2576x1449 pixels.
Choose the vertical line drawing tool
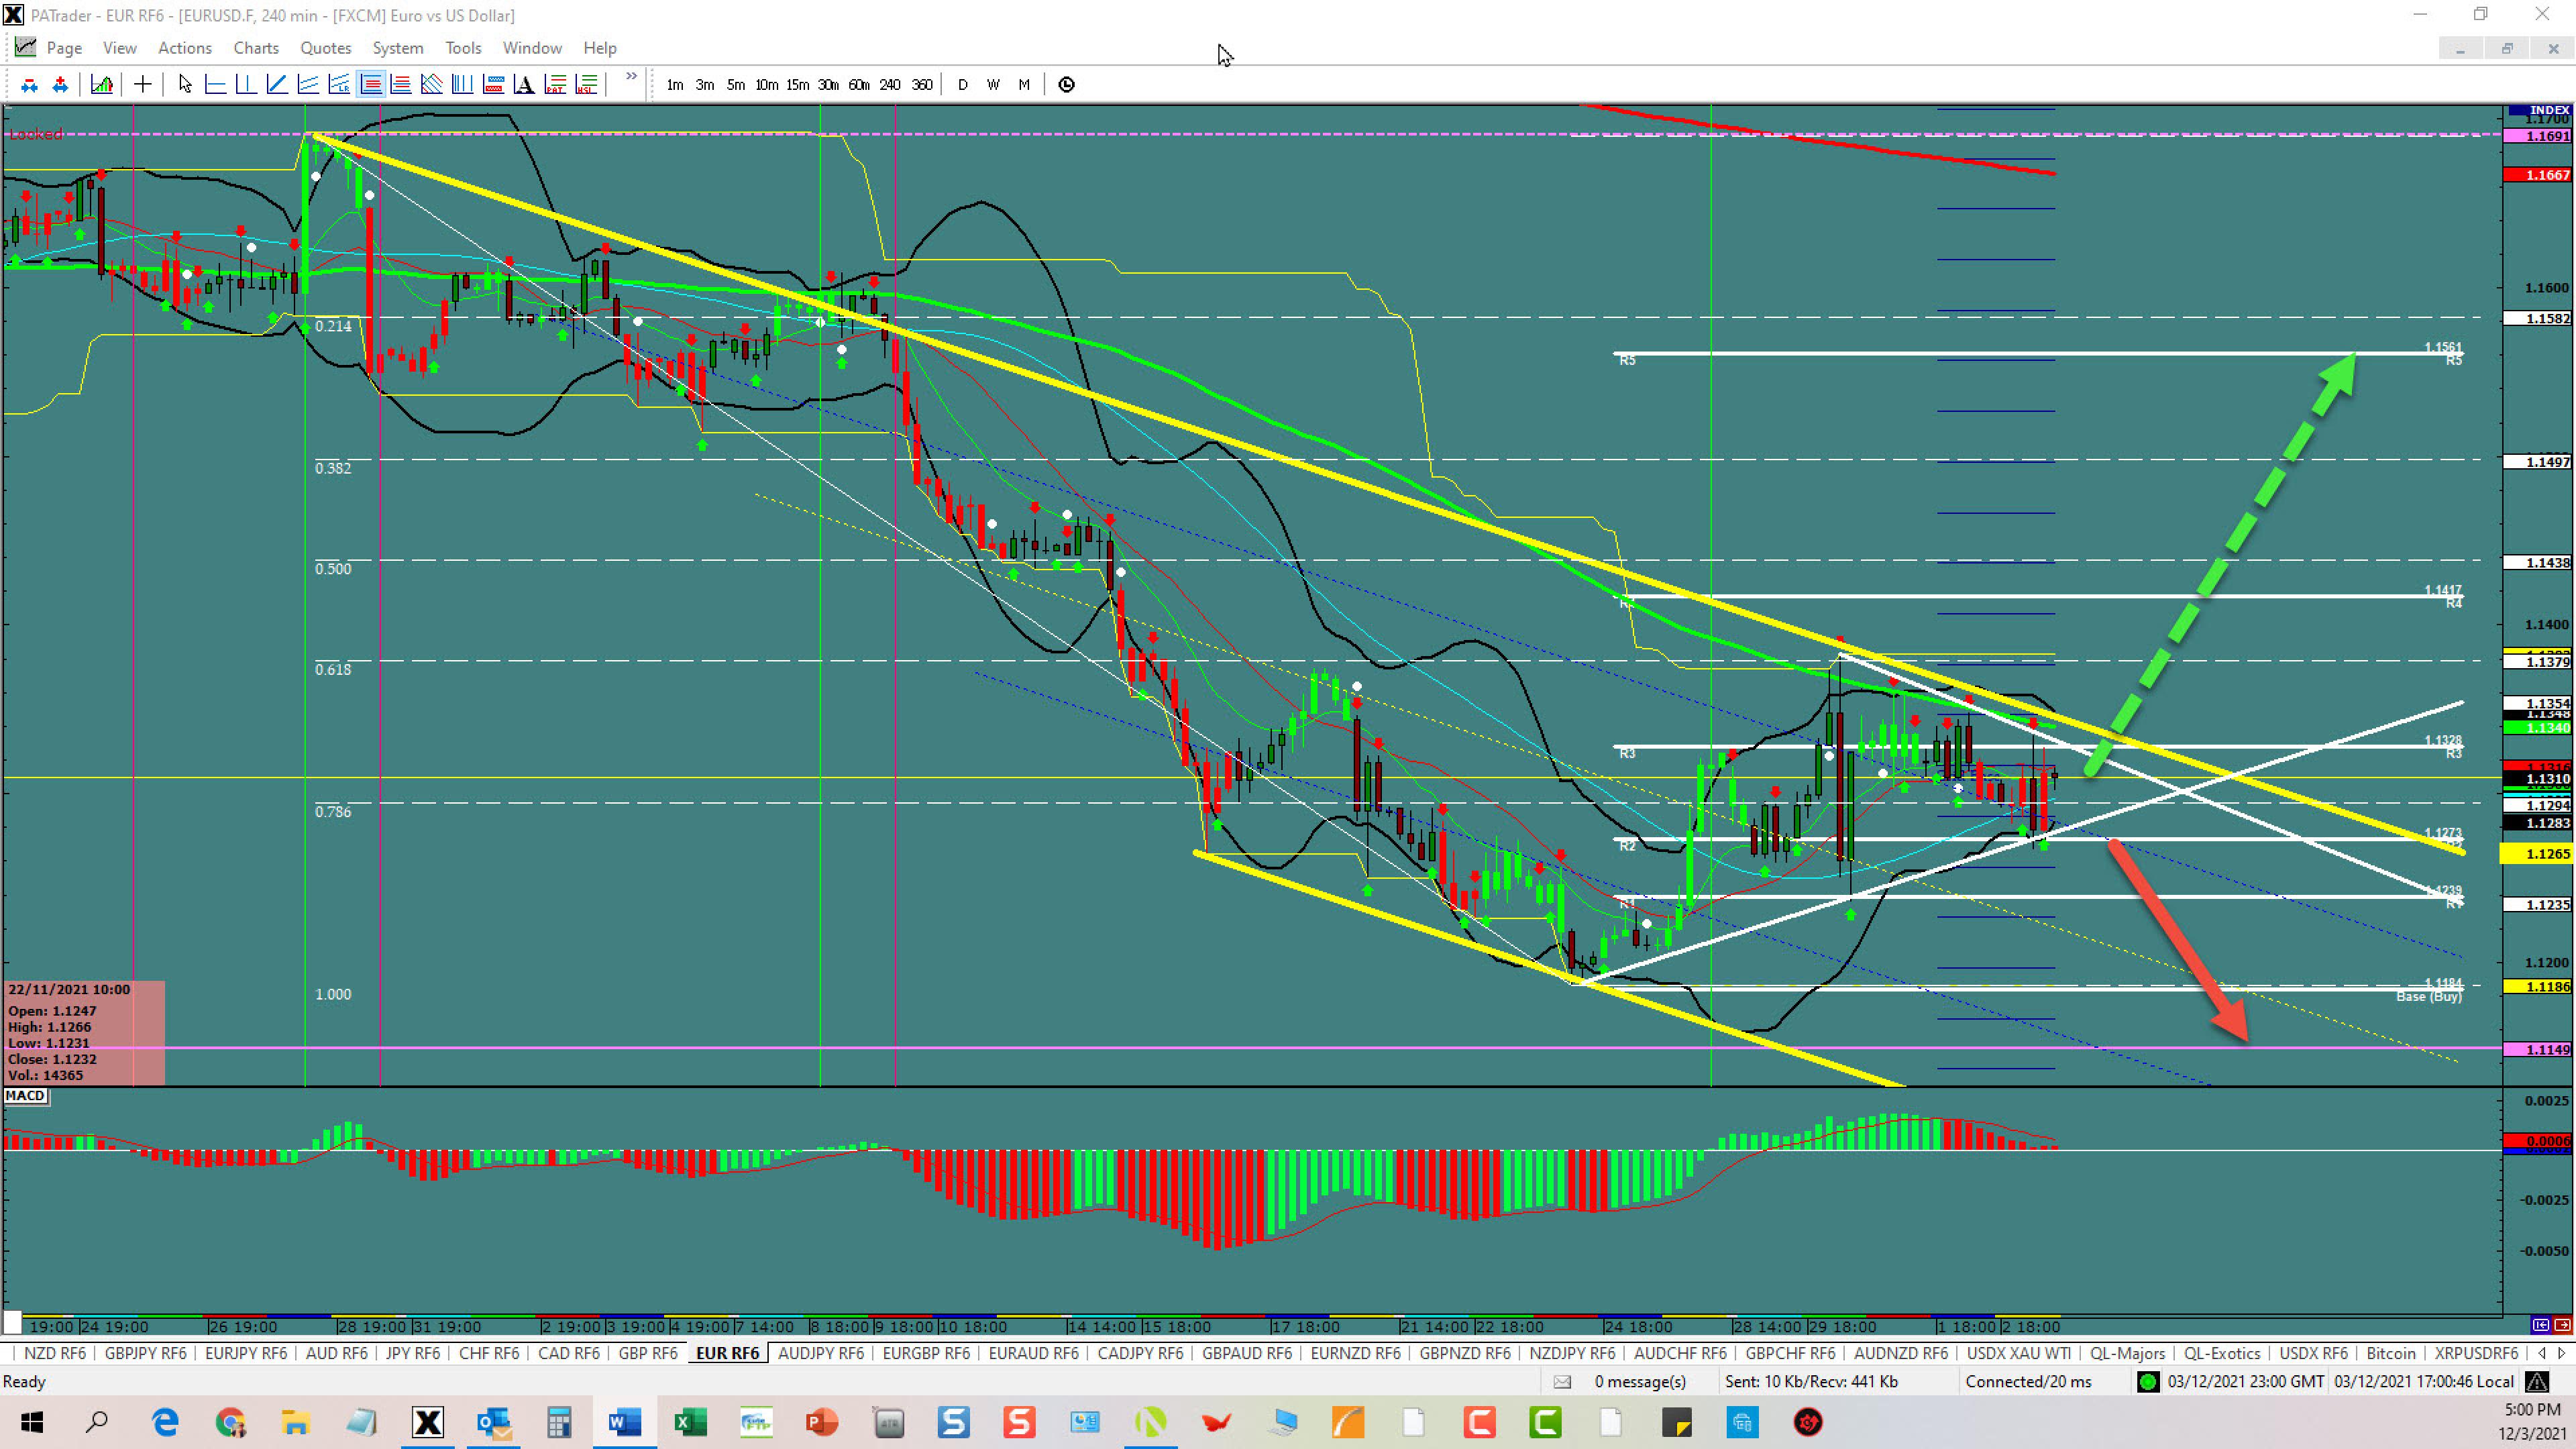click(x=246, y=85)
